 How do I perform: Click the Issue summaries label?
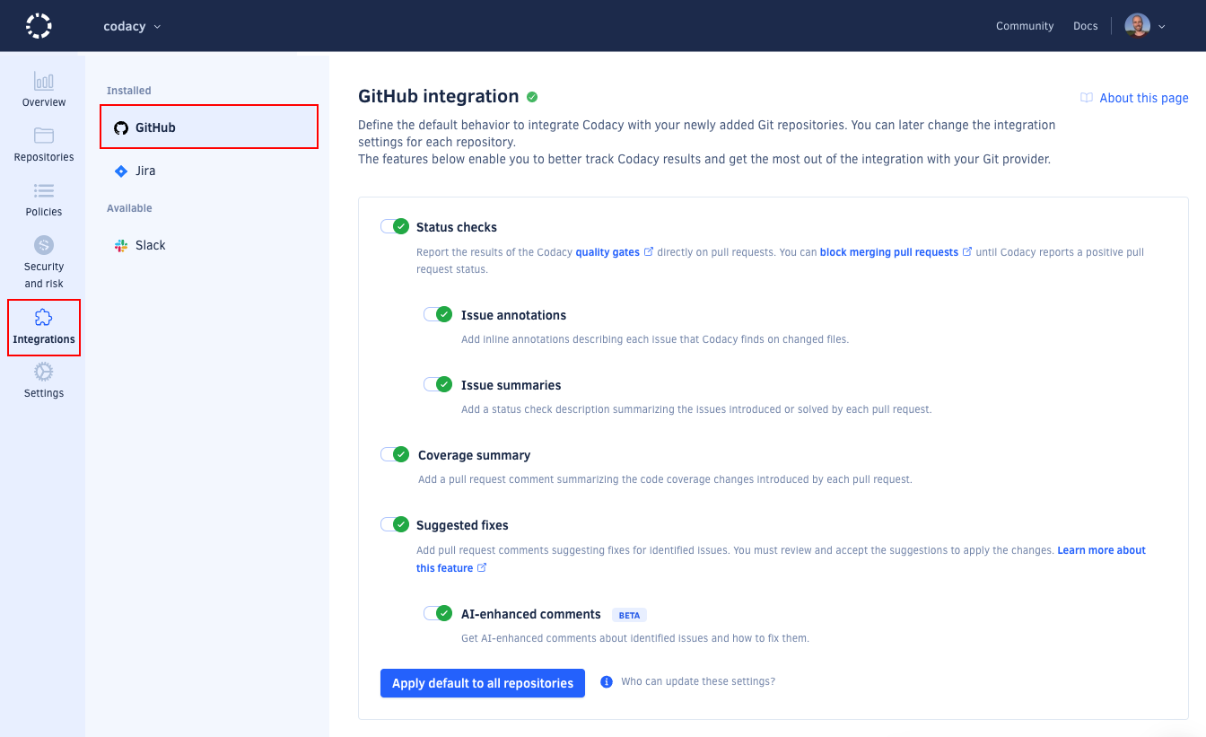pyautogui.click(x=511, y=385)
